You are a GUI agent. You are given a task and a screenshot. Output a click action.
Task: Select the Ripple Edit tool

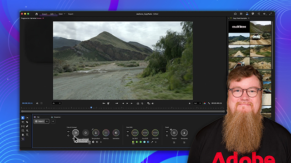(x=23, y=122)
